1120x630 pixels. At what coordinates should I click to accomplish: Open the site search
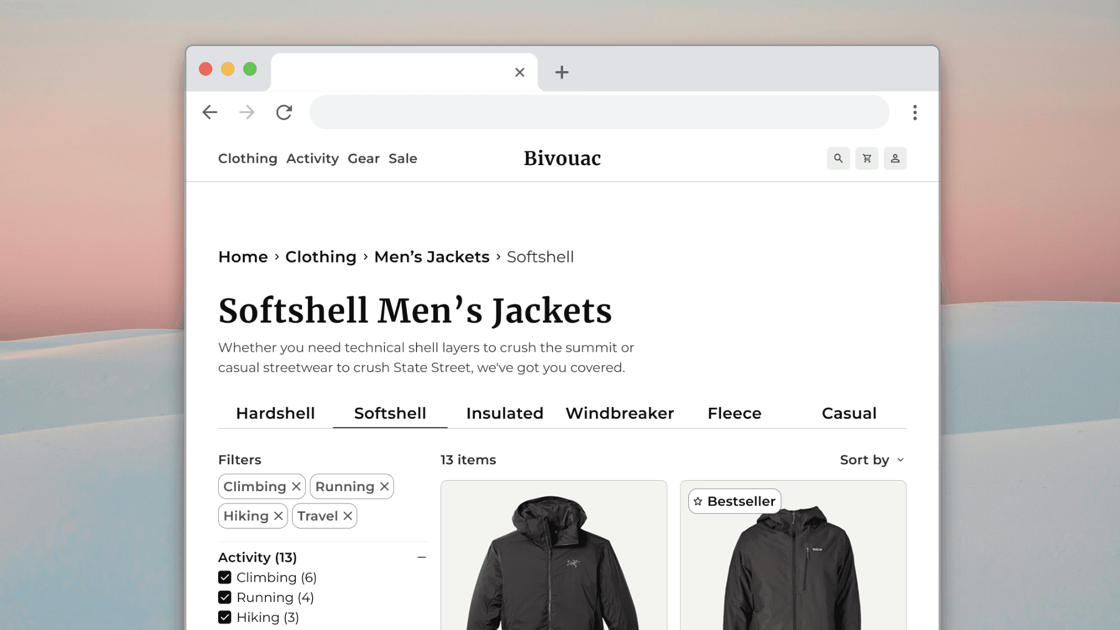pos(838,158)
